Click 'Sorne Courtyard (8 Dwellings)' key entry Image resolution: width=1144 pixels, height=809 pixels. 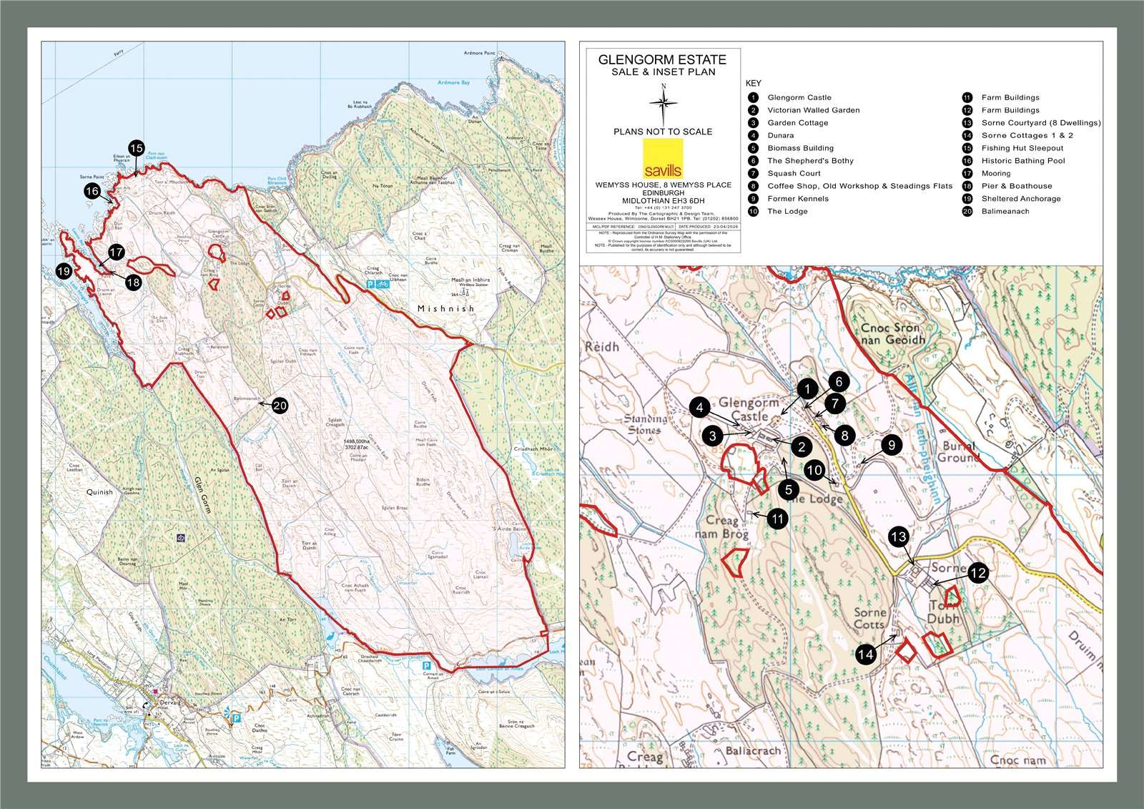(1041, 123)
